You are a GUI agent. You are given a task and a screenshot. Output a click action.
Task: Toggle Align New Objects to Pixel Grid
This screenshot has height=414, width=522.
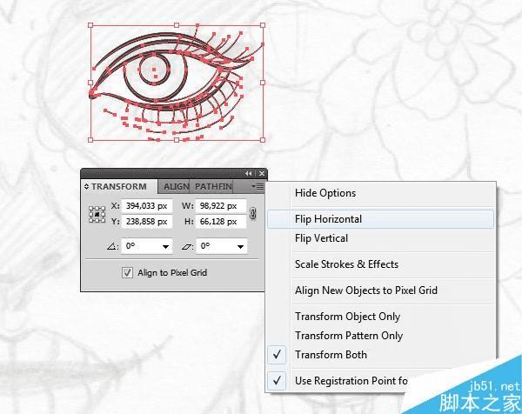[x=380, y=290]
